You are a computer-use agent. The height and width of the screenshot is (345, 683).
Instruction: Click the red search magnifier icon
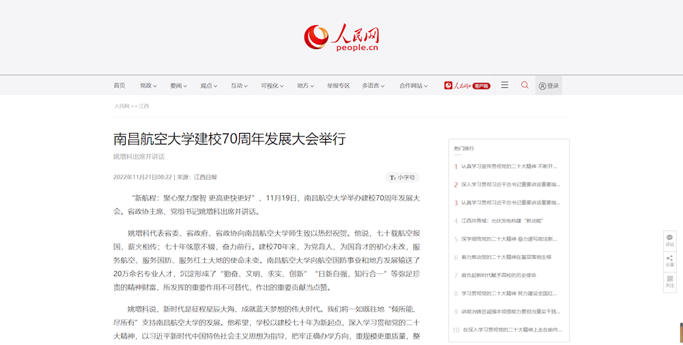point(525,85)
